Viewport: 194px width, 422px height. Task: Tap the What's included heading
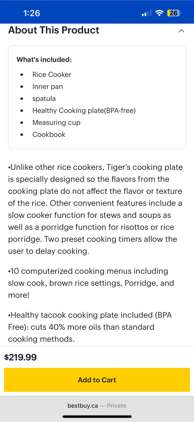tap(44, 59)
